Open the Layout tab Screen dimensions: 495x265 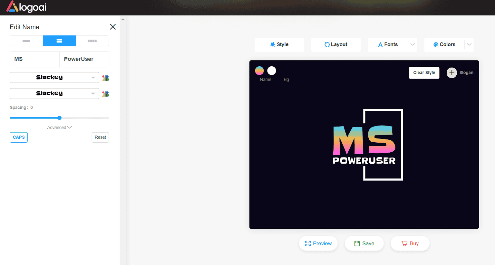[x=336, y=45]
